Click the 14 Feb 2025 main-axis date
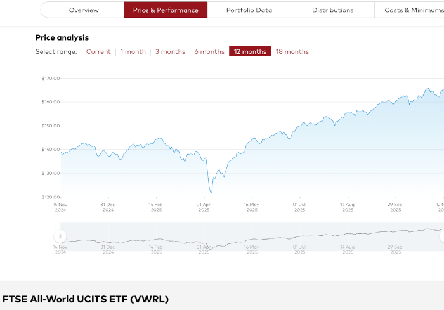 156,207
